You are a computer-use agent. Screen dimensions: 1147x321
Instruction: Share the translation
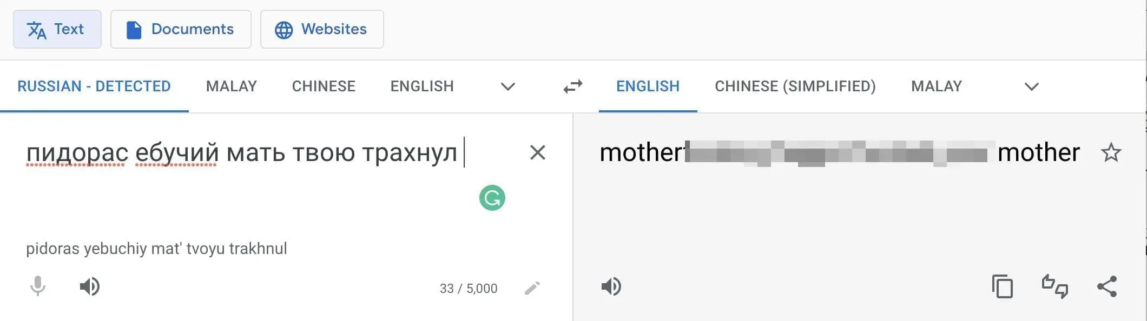click(x=1107, y=286)
